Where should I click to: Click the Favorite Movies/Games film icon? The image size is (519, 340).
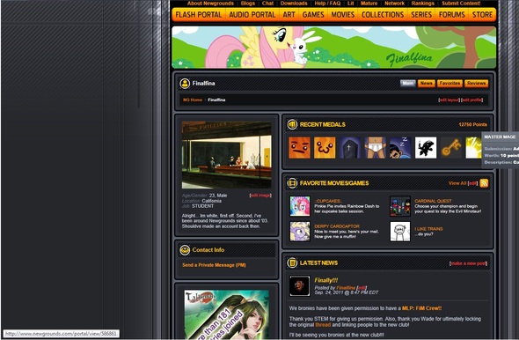click(292, 183)
